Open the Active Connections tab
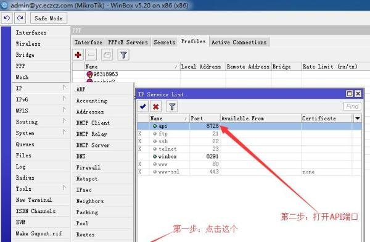 click(239, 43)
